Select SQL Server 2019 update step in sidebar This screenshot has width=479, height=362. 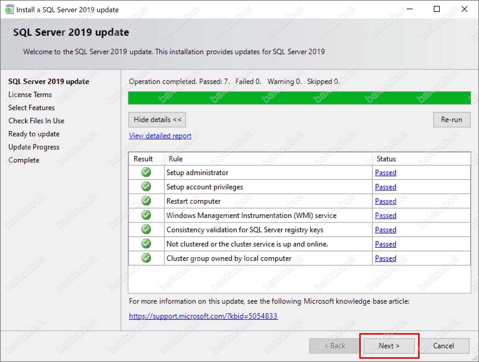coord(49,82)
